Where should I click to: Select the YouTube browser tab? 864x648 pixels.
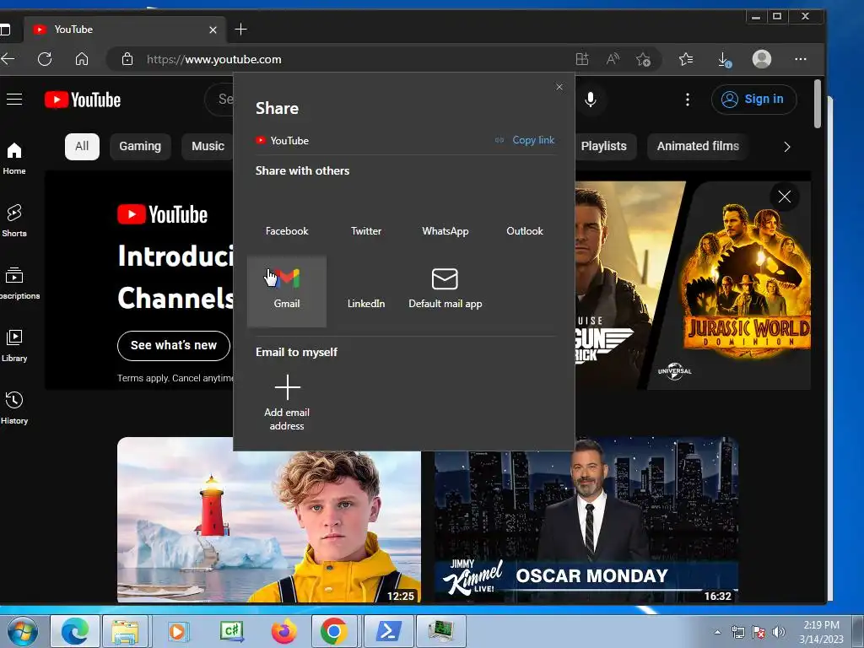point(125,30)
